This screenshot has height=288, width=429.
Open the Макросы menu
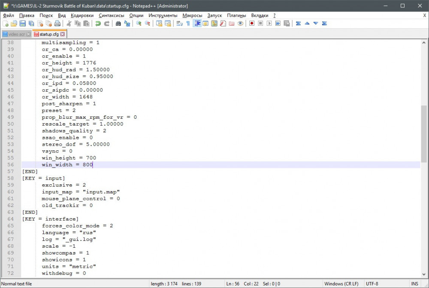pos(192,15)
